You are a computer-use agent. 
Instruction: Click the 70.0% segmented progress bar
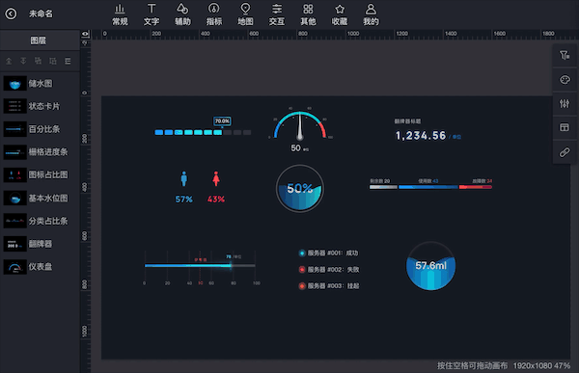(203, 132)
